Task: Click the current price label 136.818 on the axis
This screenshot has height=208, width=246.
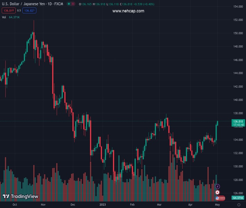Action: [x=238, y=121]
